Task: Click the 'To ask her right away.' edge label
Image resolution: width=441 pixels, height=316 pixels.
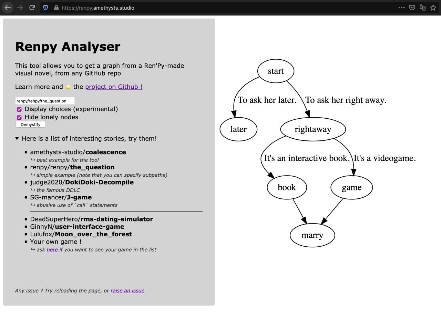Action: (x=346, y=100)
